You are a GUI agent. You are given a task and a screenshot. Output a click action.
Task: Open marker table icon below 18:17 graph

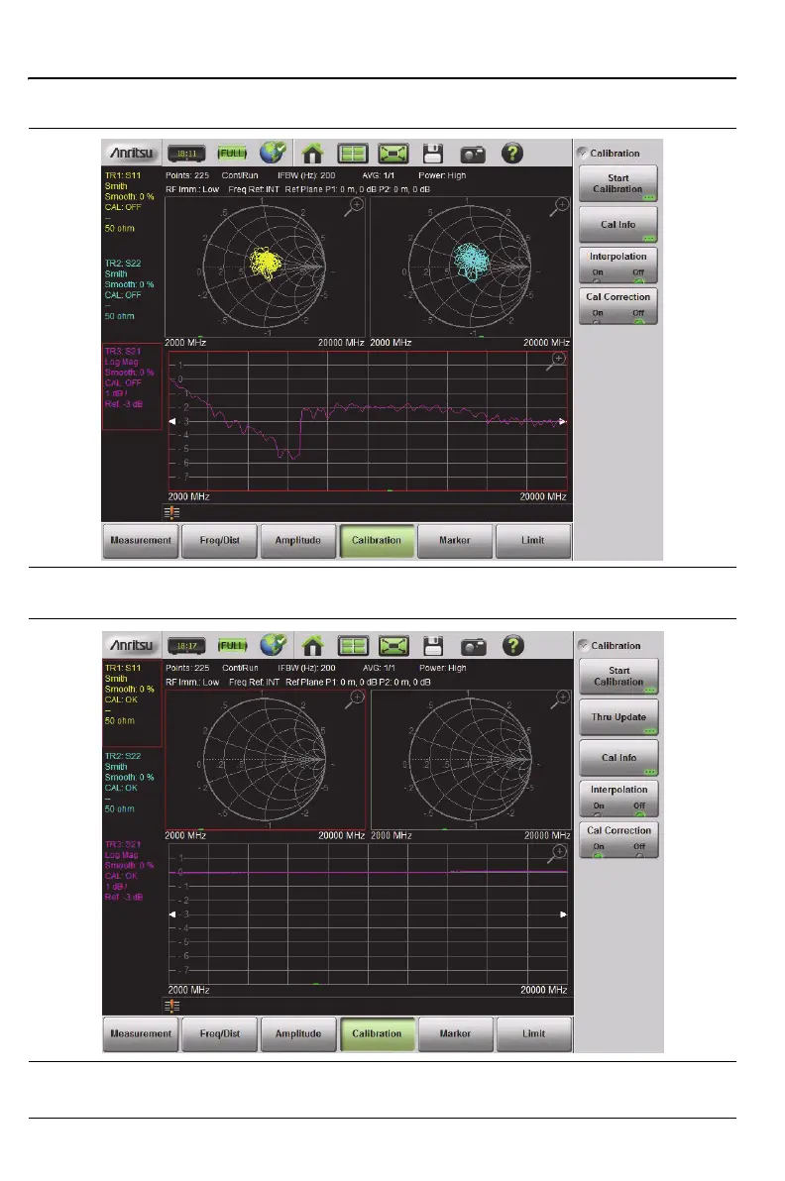(x=171, y=1007)
